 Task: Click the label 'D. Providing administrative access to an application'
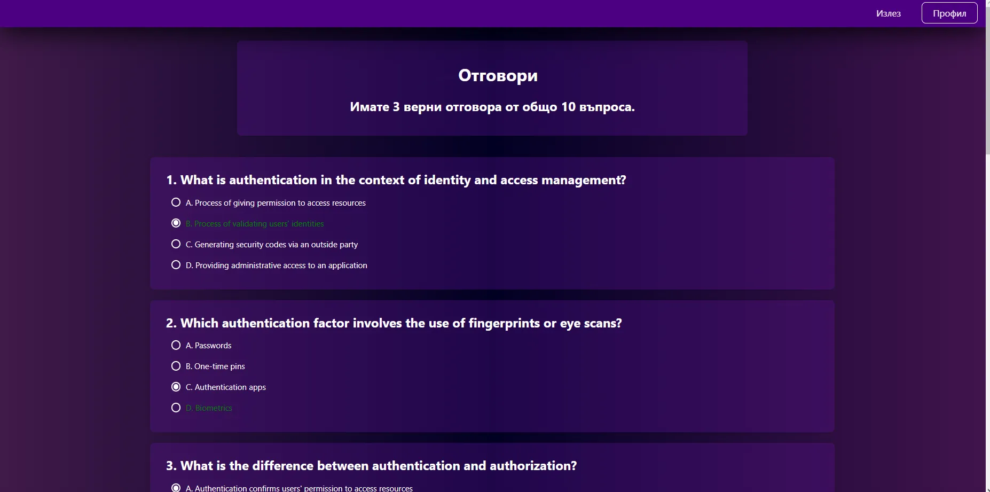(x=277, y=265)
